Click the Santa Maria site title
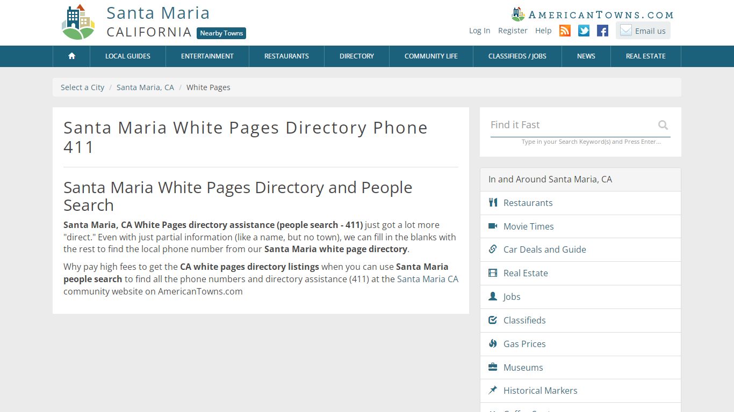The width and height of the screenshot is (734, 412). point(158,13)
